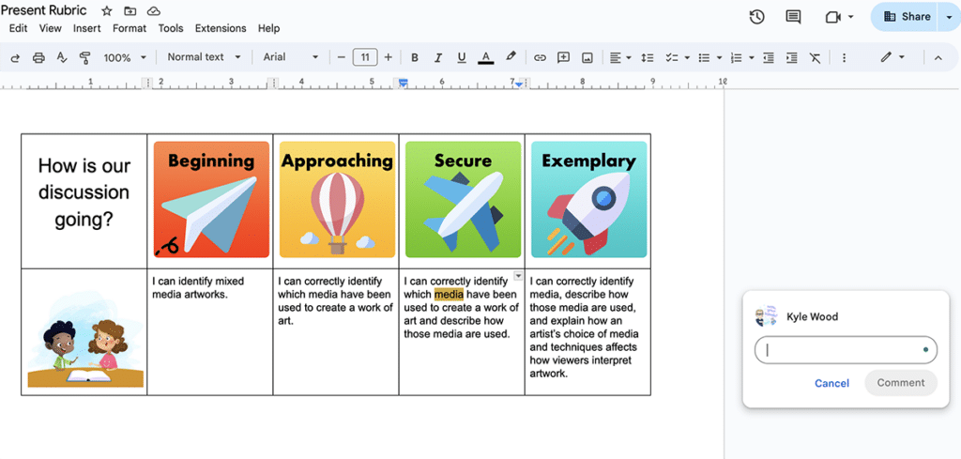Insert a link with the chain icon
This screenshot has height=459, width=961.
click(x=540, y=57)
